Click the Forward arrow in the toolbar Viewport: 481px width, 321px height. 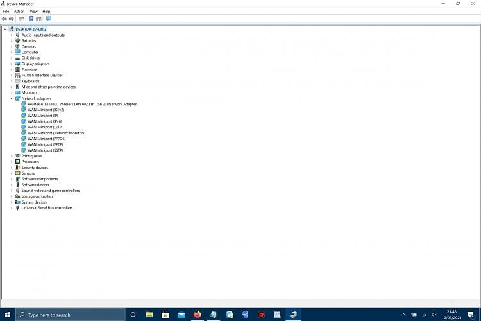12,19
